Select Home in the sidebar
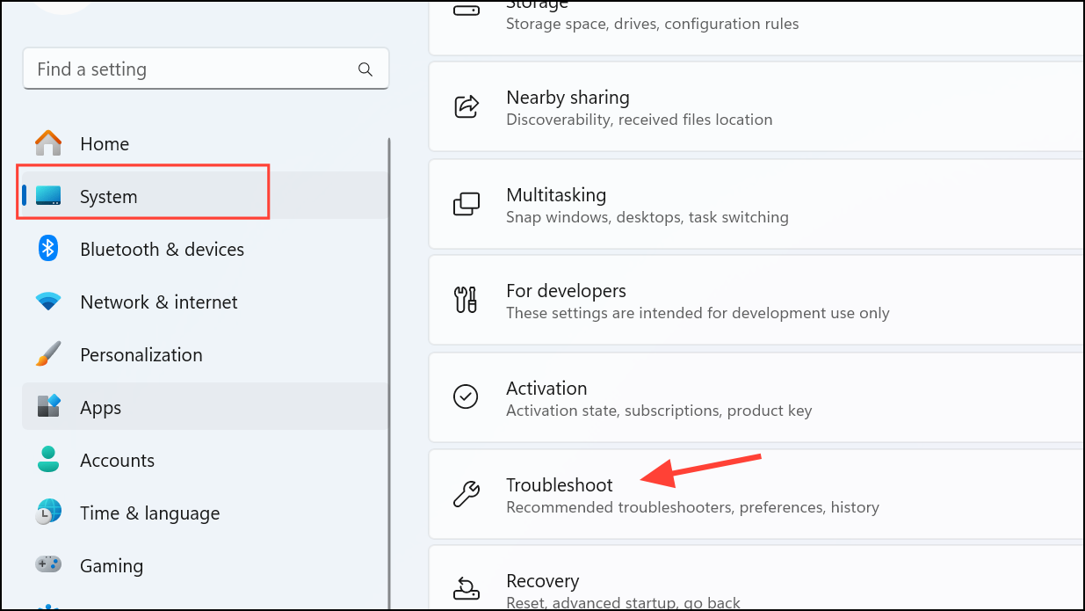This screenshot has width=1085, height=611. tap(104, 143)
